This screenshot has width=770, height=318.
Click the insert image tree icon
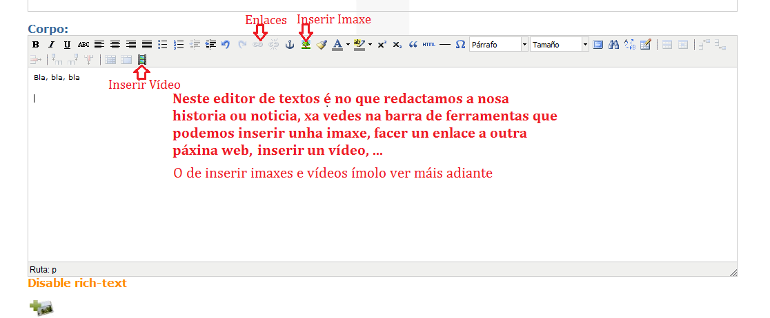click(306, 45)
